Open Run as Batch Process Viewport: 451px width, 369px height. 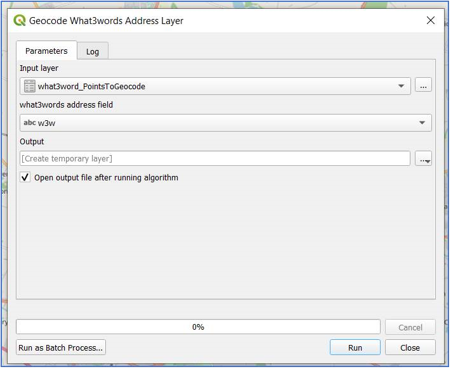(61, 347)
